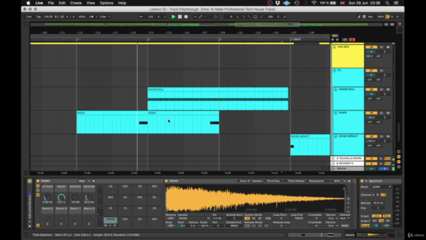Image resolution: width=426 pixels, height=240 pixels.
Task: Open macOS Spotlight search icon
Action: tap(387, 3)
